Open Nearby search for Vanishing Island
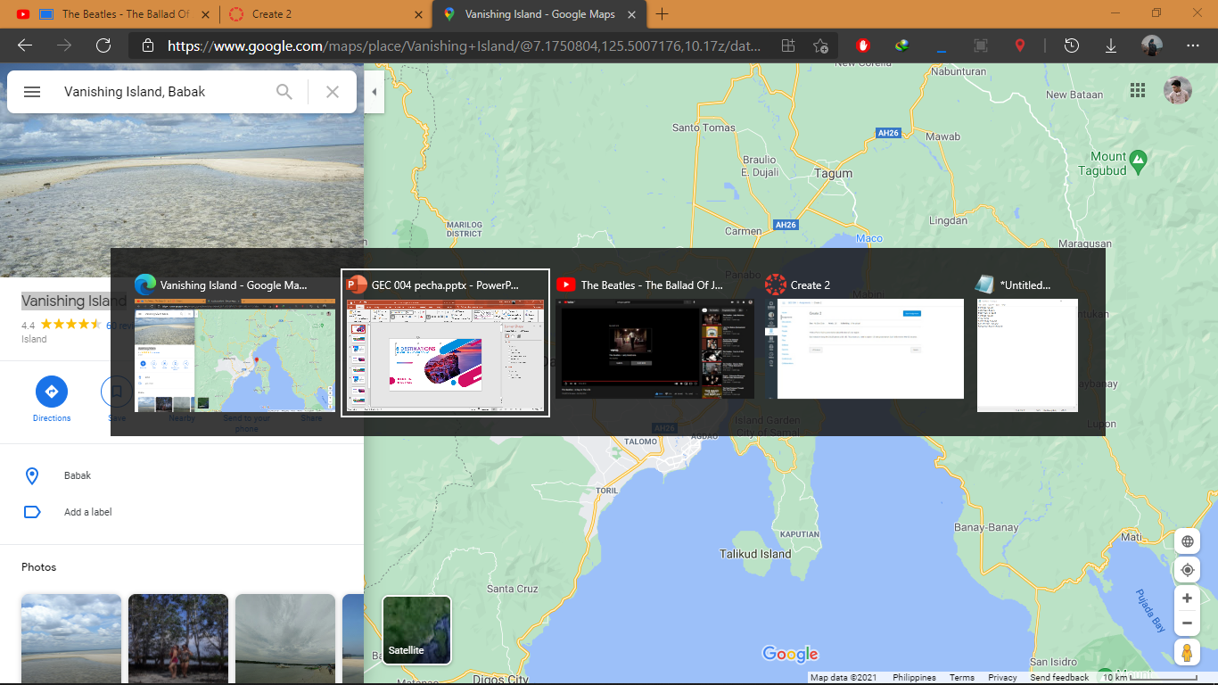 [181, 391]
